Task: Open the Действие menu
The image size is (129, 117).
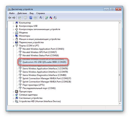Action: [x=22, y=13]
